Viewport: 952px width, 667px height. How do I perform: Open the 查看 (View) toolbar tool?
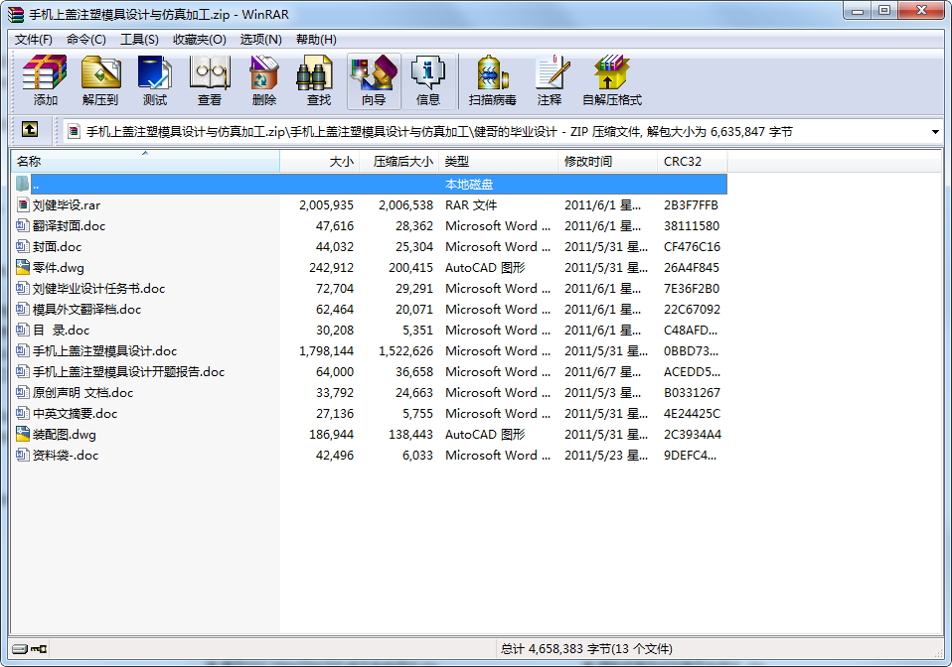pyautogui.click(x=210, y=80)
